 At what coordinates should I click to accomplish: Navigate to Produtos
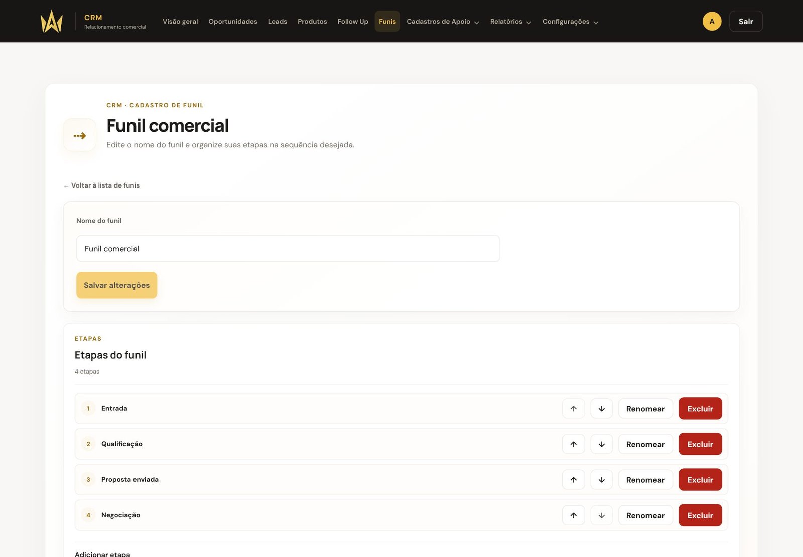(312, 22)
